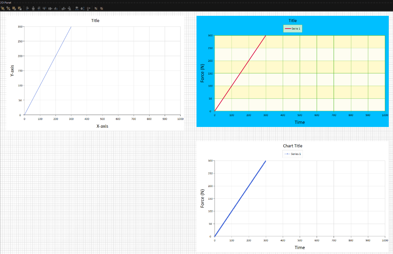
Task: Click the Series 1 legend in bottom chart
Action: (293, 154)
